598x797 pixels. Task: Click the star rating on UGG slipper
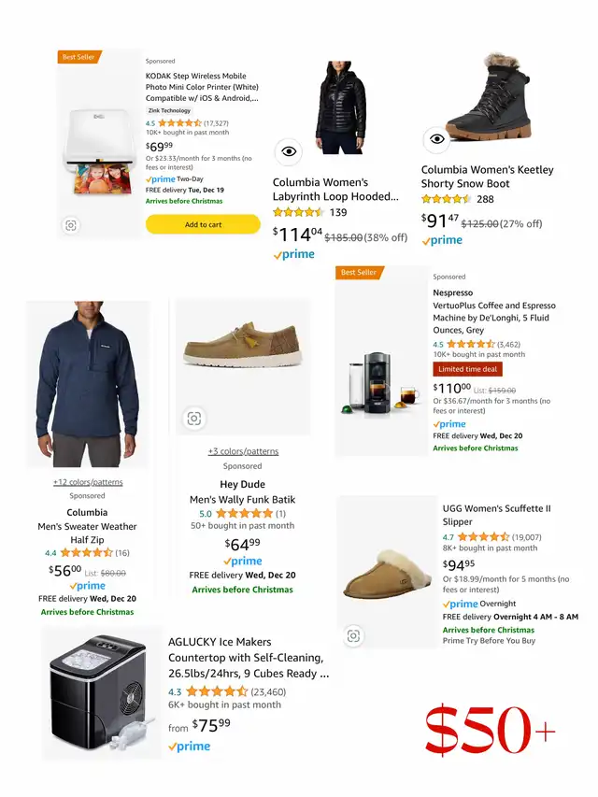click(482, 537)
